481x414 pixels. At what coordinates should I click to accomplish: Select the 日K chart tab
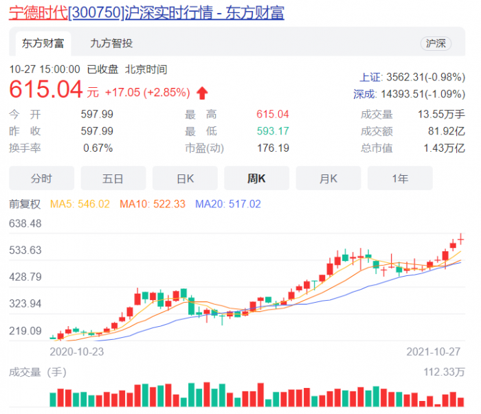185,179
